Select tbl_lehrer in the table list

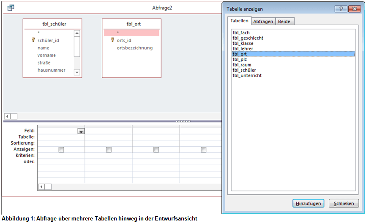(x=243, y=48)
